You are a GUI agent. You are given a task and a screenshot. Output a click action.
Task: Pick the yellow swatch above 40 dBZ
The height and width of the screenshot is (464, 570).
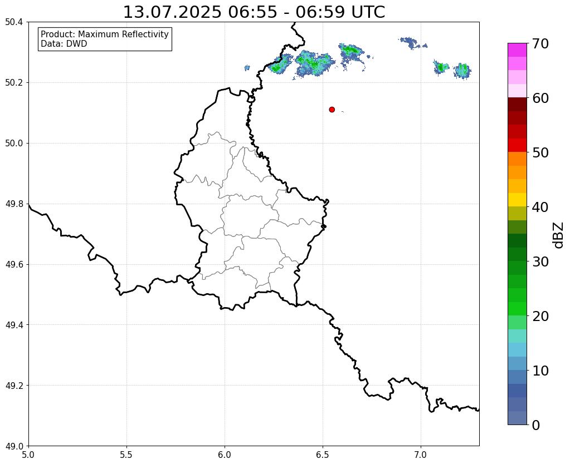pyautogui.click(x=517, y=200)
